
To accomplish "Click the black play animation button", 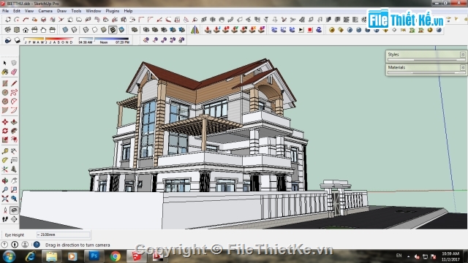I will click(x=301, y=30).
